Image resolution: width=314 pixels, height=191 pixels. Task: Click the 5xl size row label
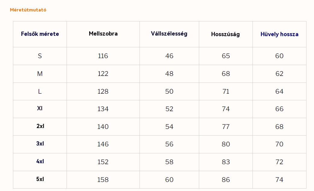(x=40, y=179)
